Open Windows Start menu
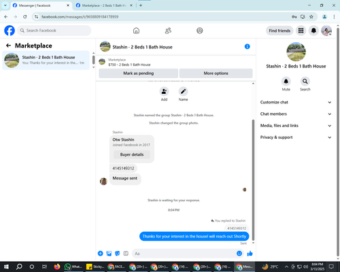Viewport: 340px width, 272px height. [x=6, y=267]
